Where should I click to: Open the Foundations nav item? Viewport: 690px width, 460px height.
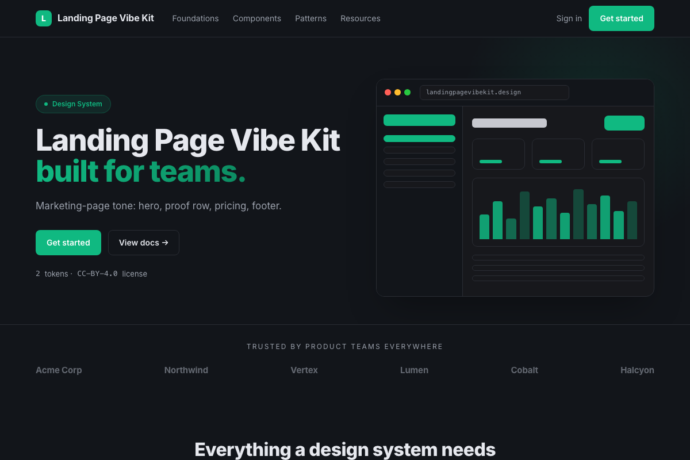point(195,18)
